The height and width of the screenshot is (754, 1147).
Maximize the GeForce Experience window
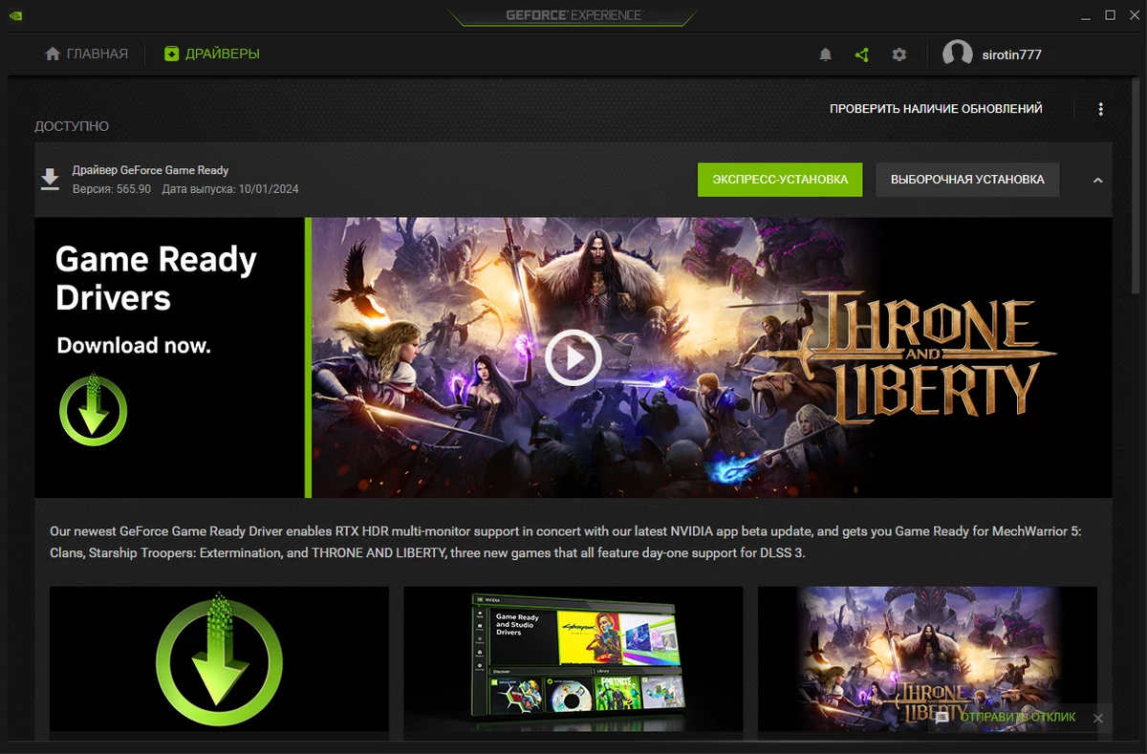(x=1110, y=14)
